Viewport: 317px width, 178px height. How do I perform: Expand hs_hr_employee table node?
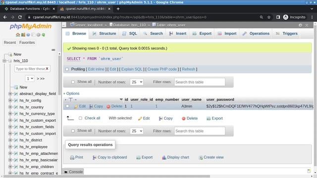pyautogui.click(x=10, y=147)
